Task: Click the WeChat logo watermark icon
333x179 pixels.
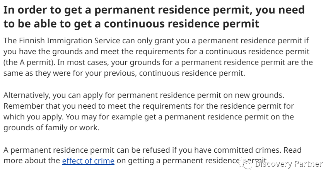Action: coord(246,164)
